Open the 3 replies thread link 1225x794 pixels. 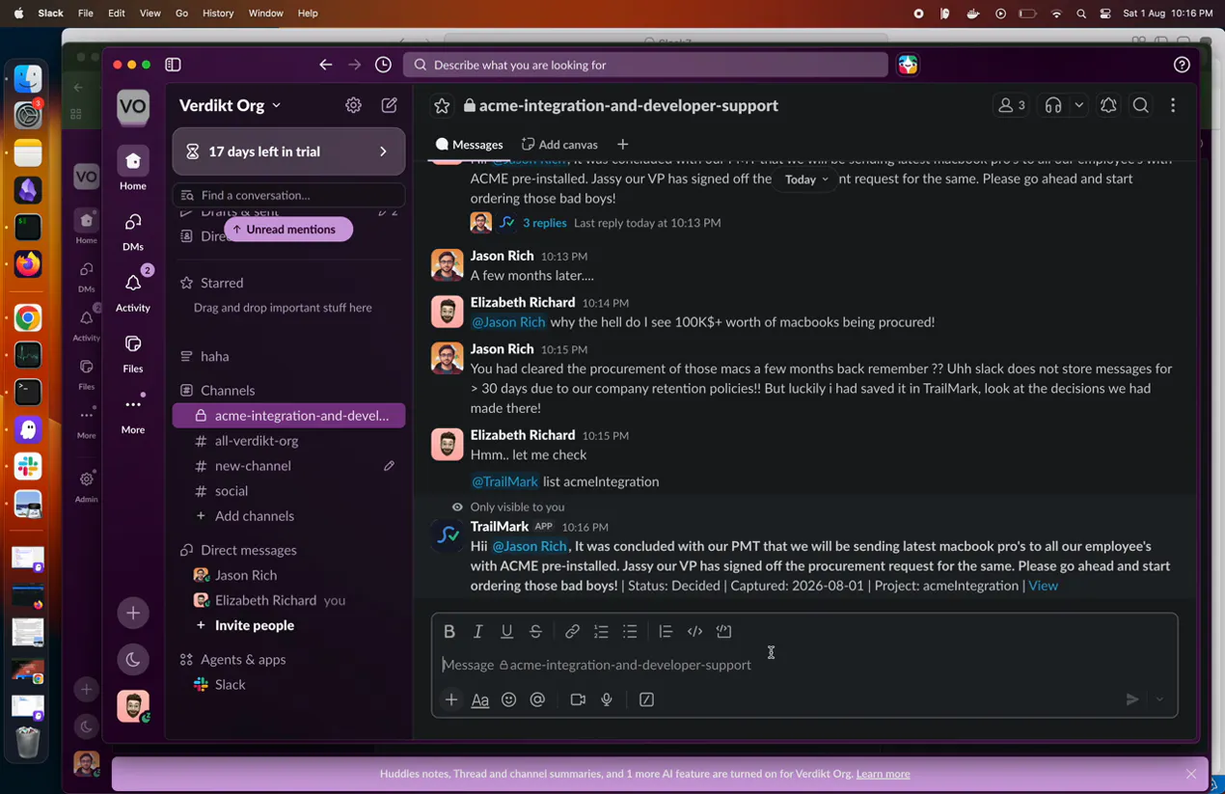click(x=544, y=223)
